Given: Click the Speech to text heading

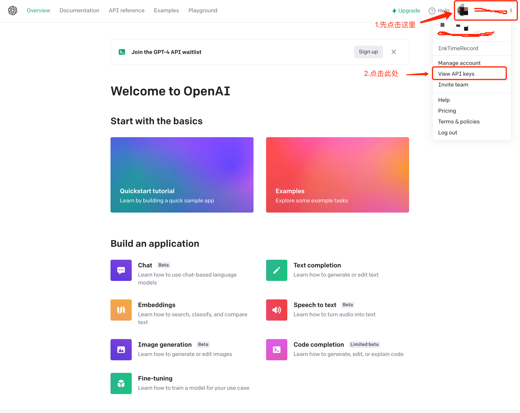Looking at the screenshot, I should click(x=315, y=305).
